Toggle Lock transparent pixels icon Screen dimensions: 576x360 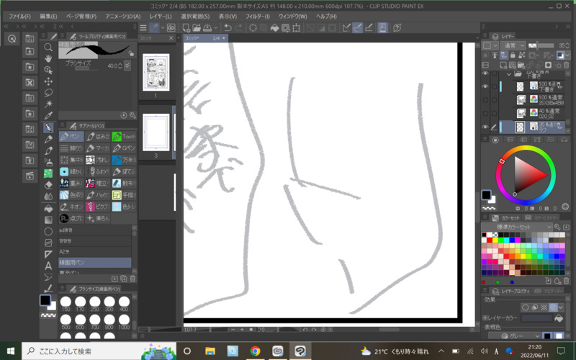(x=521, y=55)
